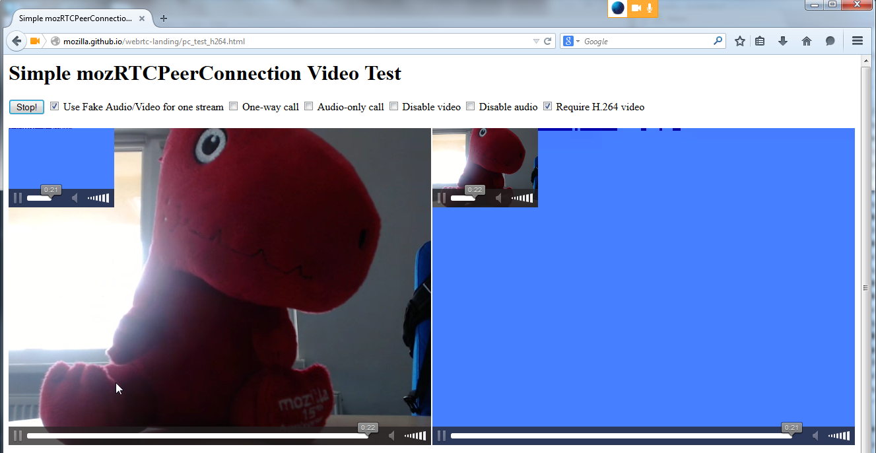
Task: Reload the page with the refresh icon
Action: [547, 41]
